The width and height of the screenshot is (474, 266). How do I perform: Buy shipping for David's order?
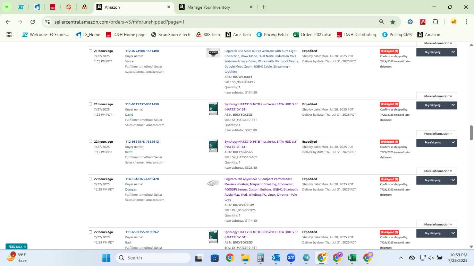432,105
